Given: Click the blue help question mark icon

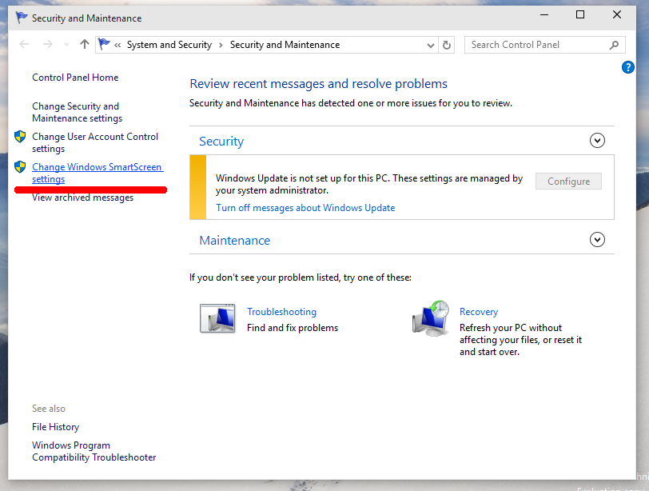Looking at the screenshot, I should [x=627, y=67].
